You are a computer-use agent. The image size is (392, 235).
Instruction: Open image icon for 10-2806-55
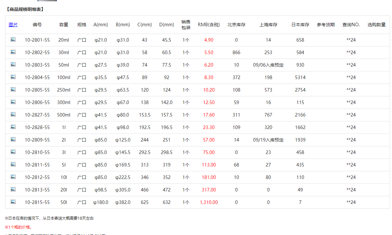pyautogui.click(x=13, y=102)
